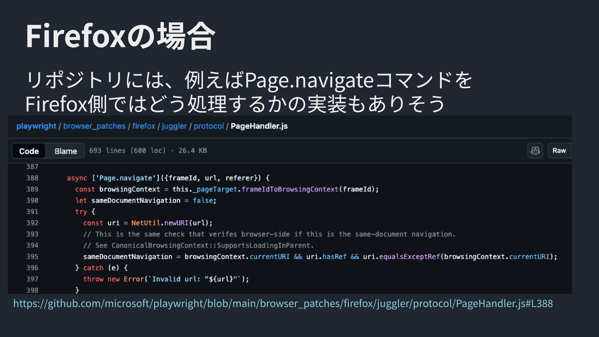Viewport: 599px width, 337px height.
Task: Click equalsExceptRef in line 395
Action: (409, 257)
